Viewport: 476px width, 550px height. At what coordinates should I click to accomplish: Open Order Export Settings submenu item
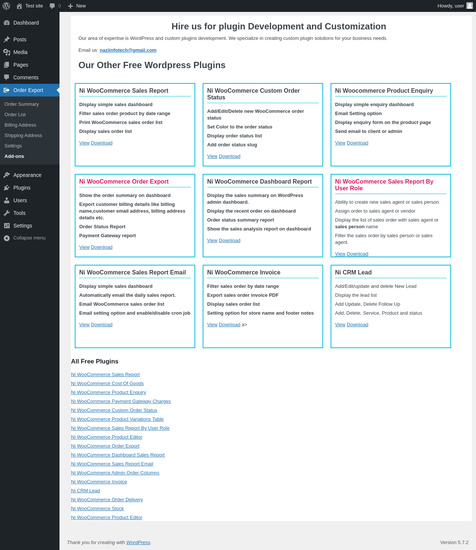click(13, 146)
